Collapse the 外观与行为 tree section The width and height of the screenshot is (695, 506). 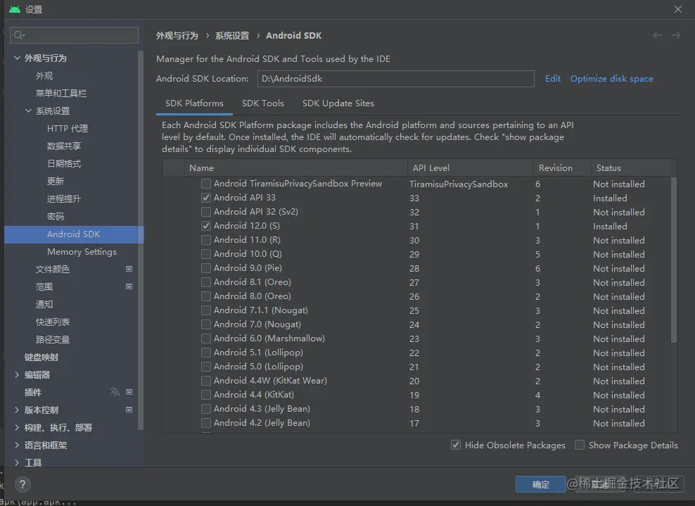tap(17, 58)
